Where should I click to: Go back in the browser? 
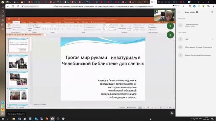pyautogui.click(x=8, y=6)
